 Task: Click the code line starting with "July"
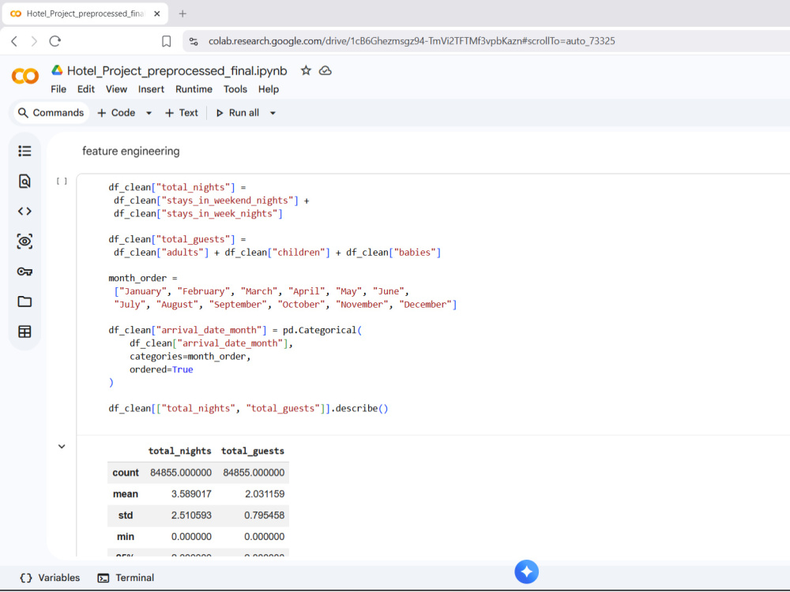pyautogui.click(x=285, y=305)
